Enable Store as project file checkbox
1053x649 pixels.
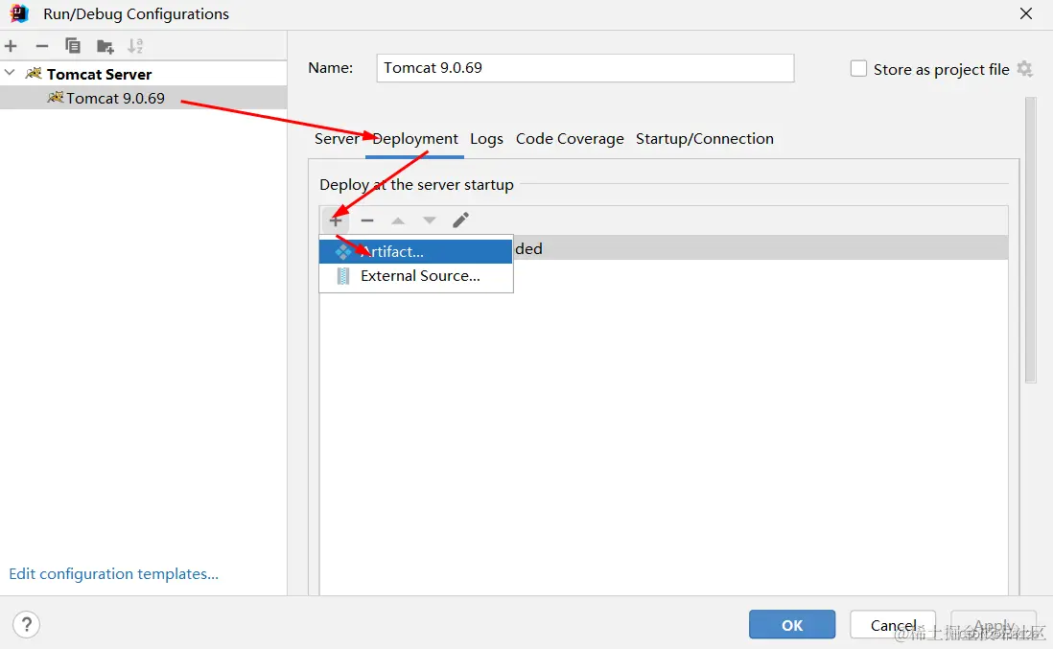pyautogui.click(x=858, y=68)
